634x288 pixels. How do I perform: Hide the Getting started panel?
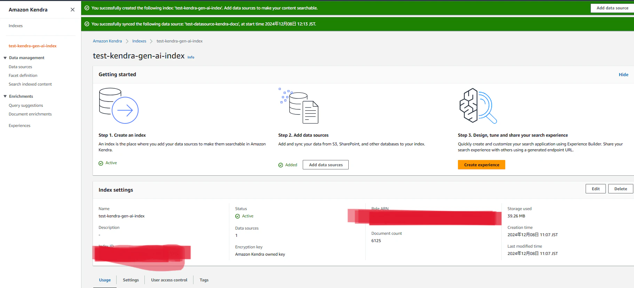click(x=624, y=75)
